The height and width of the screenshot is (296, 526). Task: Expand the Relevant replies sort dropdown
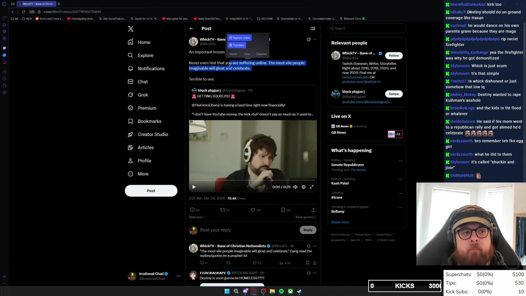pos(196,217)
